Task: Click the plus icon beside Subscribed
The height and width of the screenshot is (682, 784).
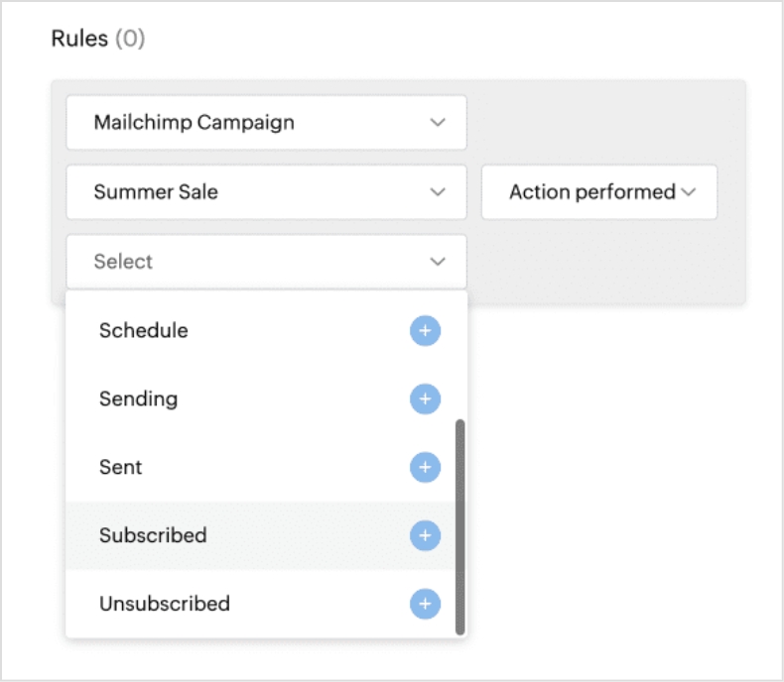Action: pos(425,536)
